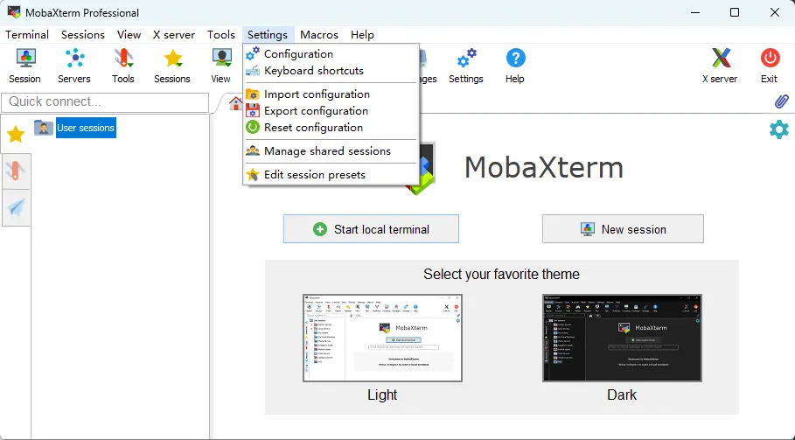Image resolution: width=795 pixels, height=440 pixels.
Task: Select the star Sessions sidebar tab
Action: pyautogui.click(x=16, y=135)
